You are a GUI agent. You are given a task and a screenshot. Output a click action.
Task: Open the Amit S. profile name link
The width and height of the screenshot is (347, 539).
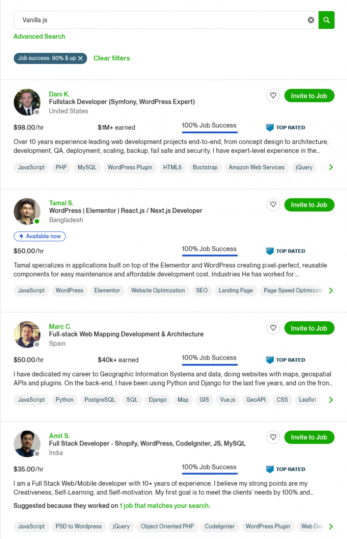(59, 436)
